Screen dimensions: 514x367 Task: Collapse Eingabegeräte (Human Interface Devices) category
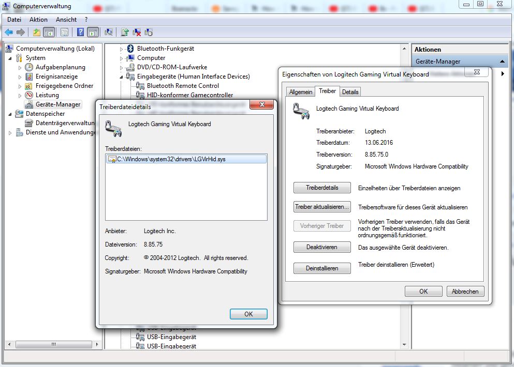coord(121,77)
